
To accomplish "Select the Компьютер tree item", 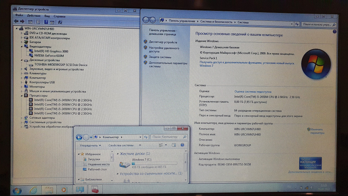I will click(x=38, y=78).
